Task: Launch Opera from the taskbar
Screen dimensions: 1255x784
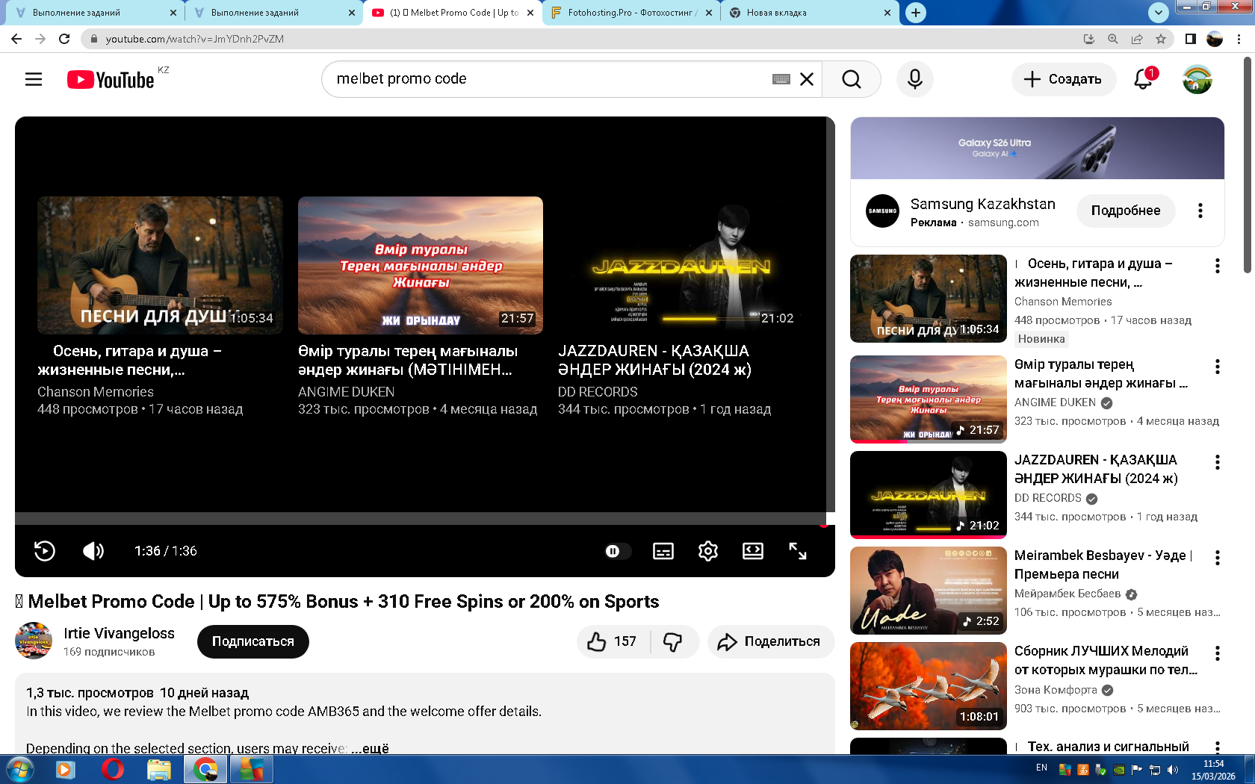Action: click(112, 769)
